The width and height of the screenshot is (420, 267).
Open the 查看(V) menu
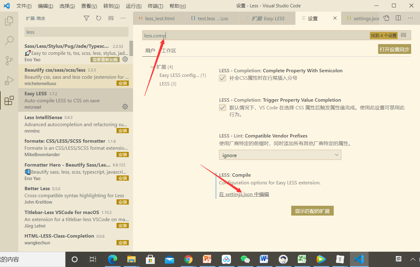tap(89, 6)
